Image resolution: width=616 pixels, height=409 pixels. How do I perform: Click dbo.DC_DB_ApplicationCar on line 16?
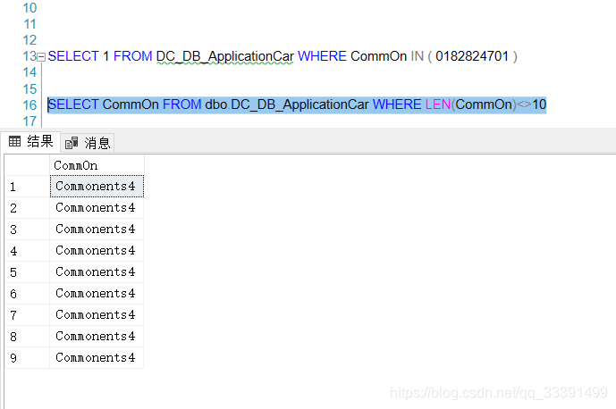287,104
